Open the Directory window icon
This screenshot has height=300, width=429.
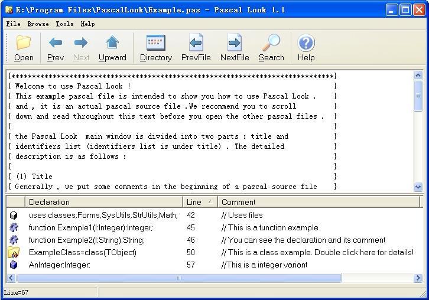pyautogui.click(x=155, y=43)
